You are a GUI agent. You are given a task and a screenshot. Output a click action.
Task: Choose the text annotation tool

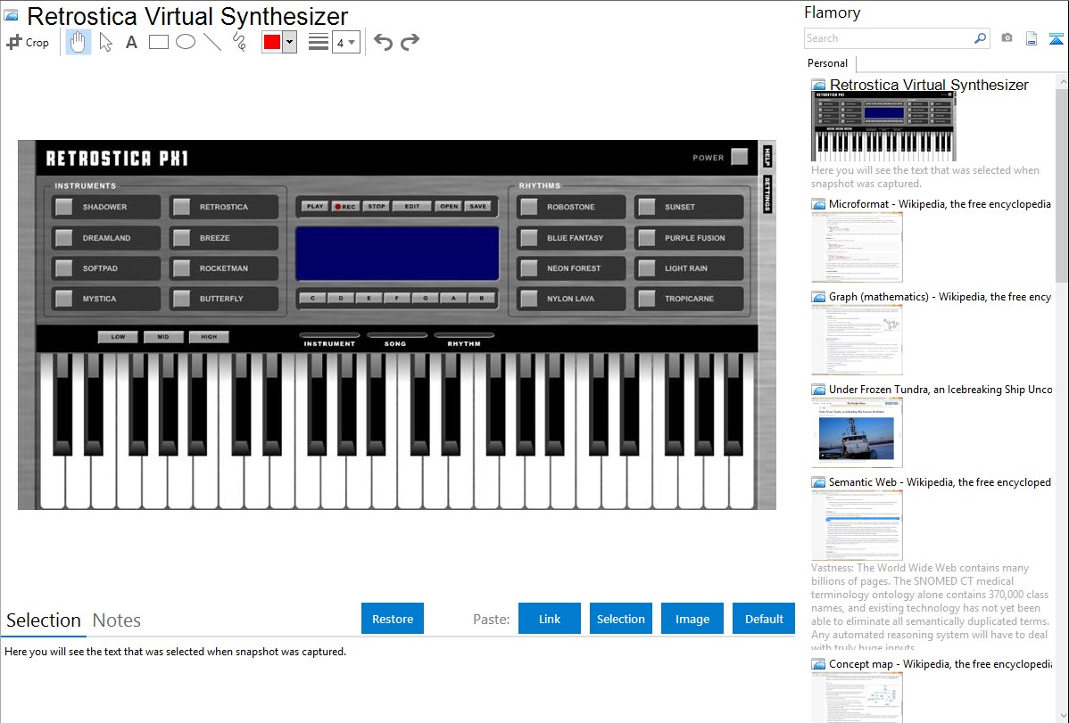(131, 42)
